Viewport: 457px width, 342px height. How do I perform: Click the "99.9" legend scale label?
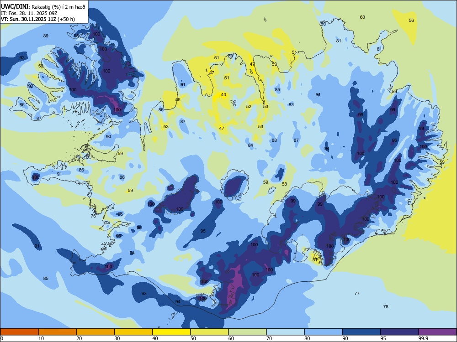coord(423,338)
